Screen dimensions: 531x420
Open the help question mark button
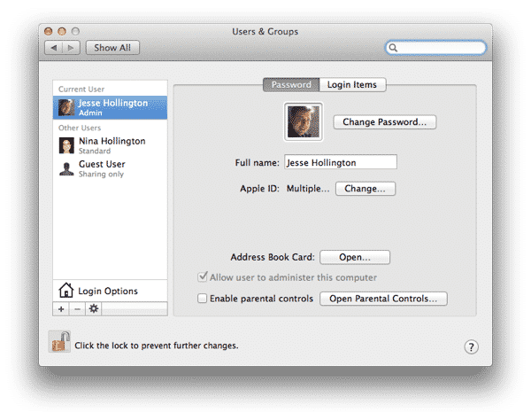click(471, 346)
